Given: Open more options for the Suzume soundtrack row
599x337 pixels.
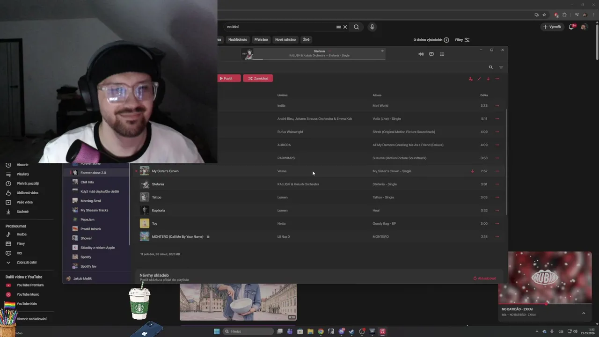Looking at the screenshot, I should [497, 158].
